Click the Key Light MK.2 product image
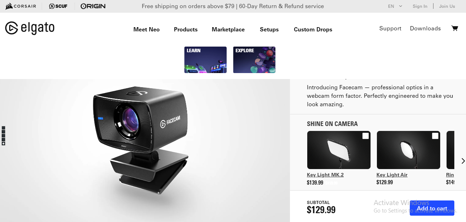Screen dimensions: 466x222 (x=339, y=150)
